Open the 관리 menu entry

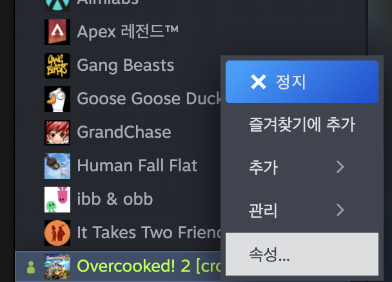(x=302, y=210)
